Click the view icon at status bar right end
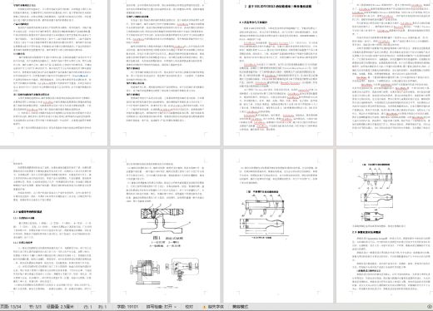Viewport: 433px width, 311px height. click(430, 307)
